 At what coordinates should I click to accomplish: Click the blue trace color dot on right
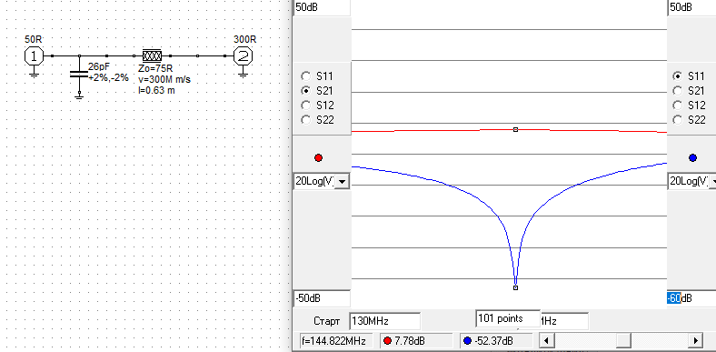coord(692,157)
